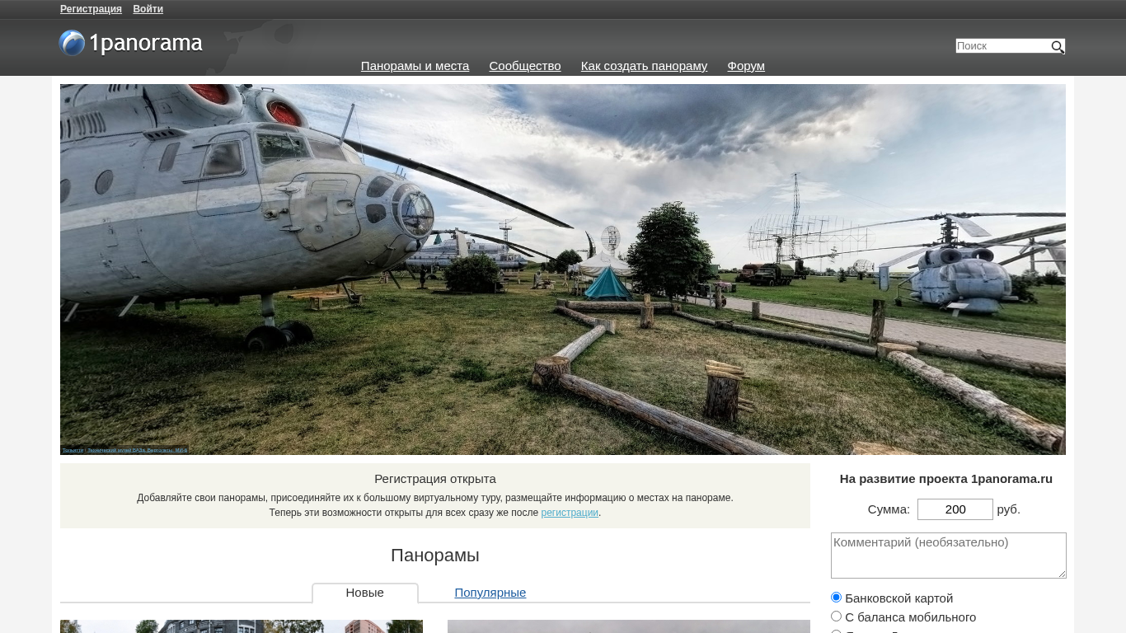
Task: Select the 'Банковской картой' radio button
Action: pyautogui.click(x=836, y=598)
